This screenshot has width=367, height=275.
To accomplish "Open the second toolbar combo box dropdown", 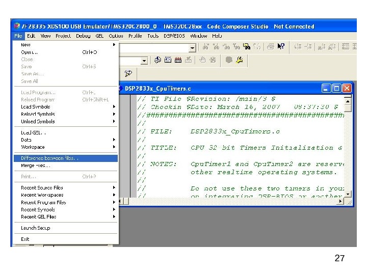I will coord(144,61).
